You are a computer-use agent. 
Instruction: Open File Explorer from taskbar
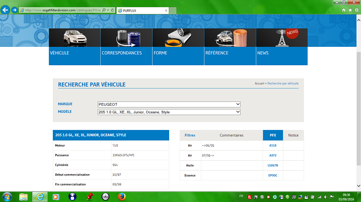coord(23,197)
